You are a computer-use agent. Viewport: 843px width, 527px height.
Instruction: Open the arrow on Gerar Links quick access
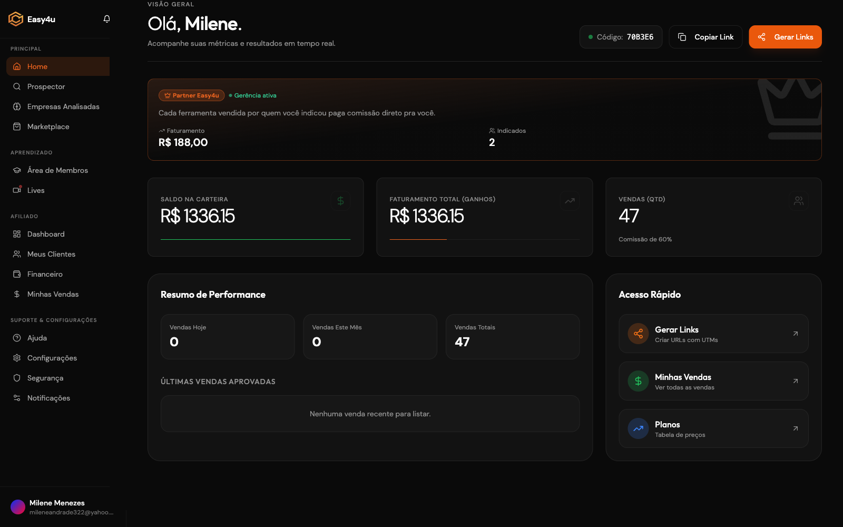[795, 334]
